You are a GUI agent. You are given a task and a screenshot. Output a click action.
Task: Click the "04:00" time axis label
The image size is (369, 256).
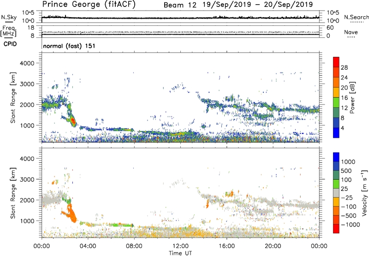(88, 246)
